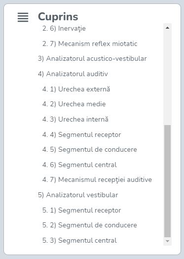Select 4. 6) Segmentul central
The height and width of the screenshot is (259, 184).
click(x=79, y=165)
